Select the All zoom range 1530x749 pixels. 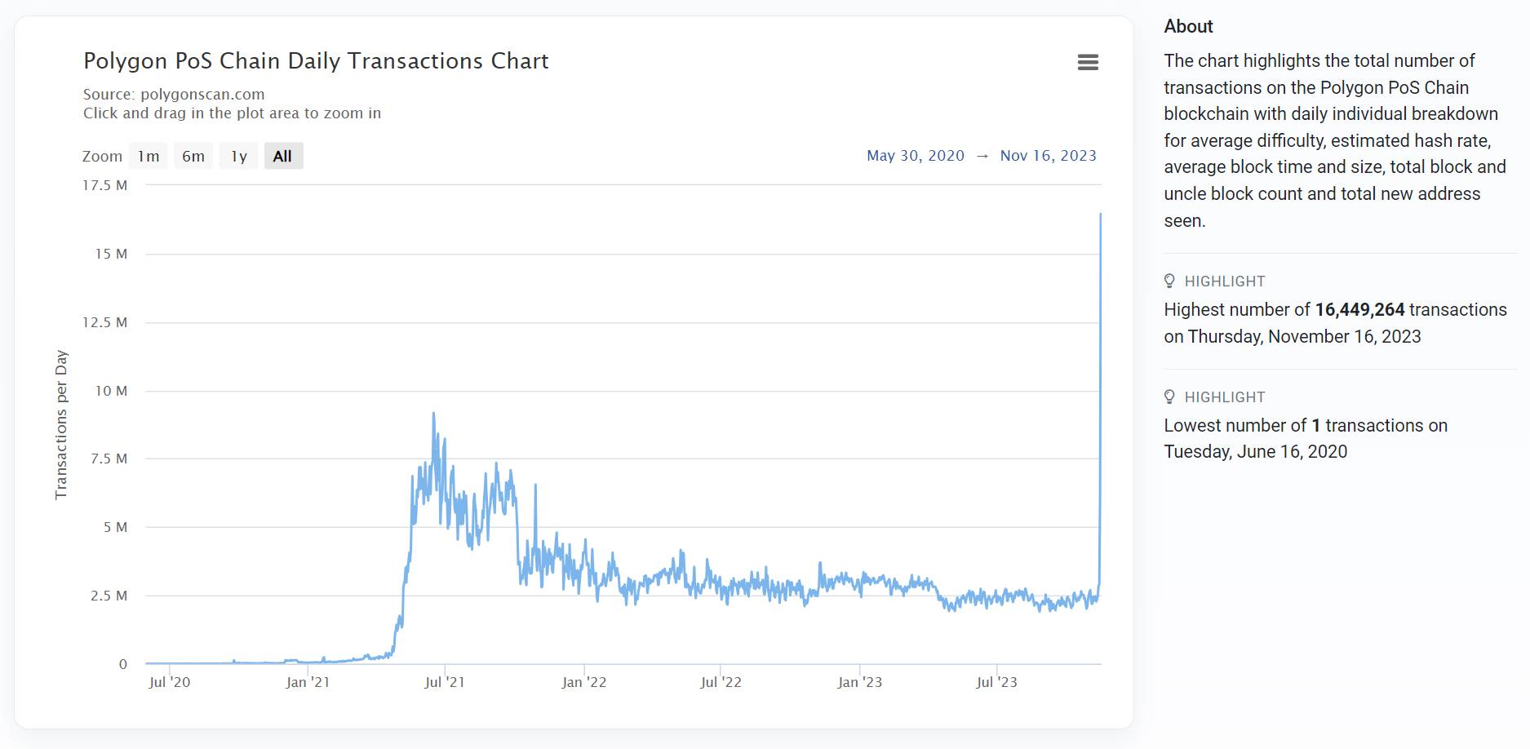click(283, 156)
